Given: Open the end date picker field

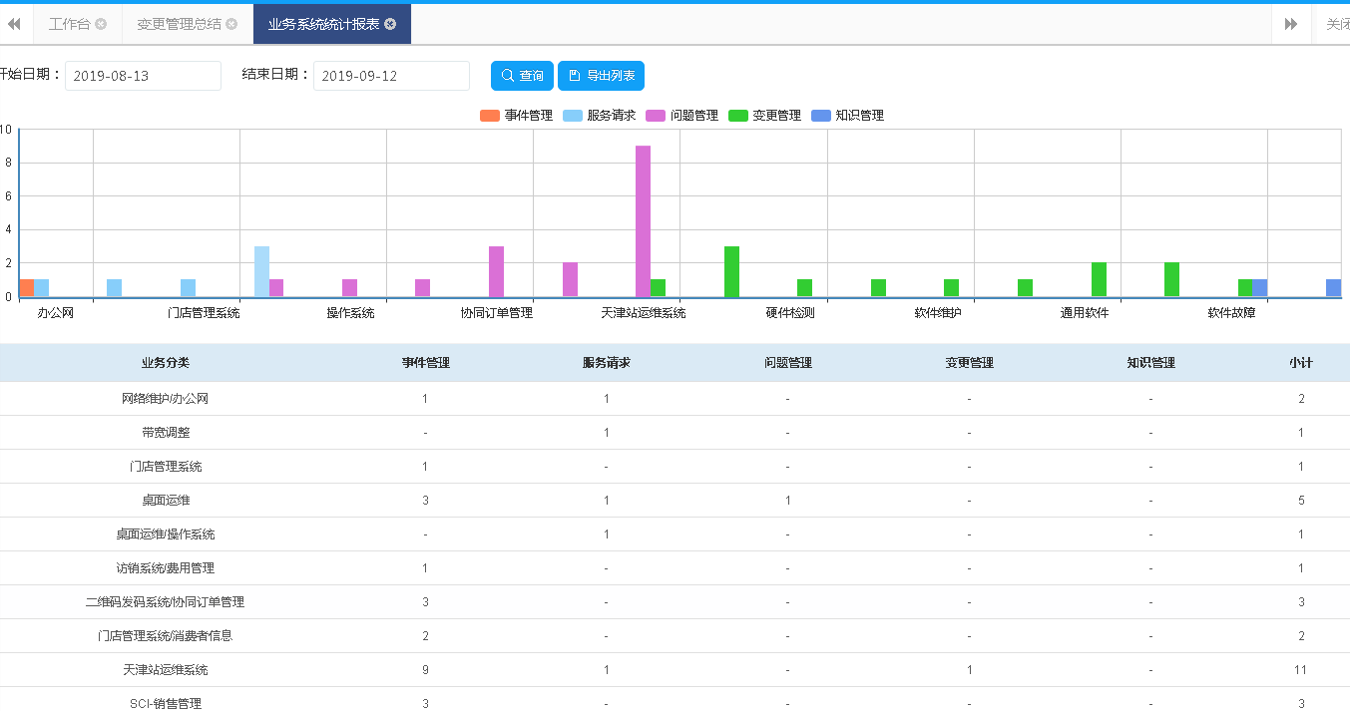Looking at the screenshot, I should tap(391, 76).
